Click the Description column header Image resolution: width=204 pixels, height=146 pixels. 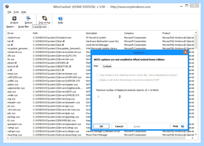[91, 33]
